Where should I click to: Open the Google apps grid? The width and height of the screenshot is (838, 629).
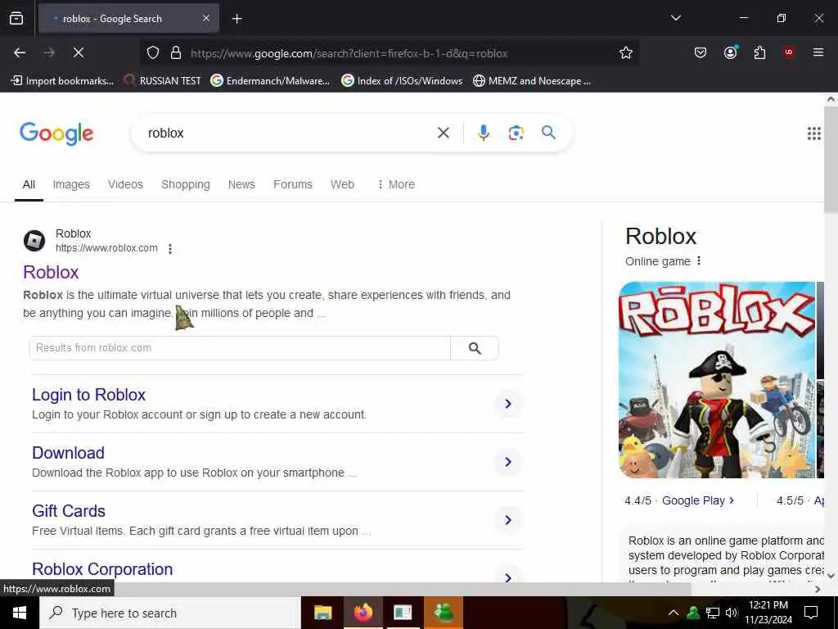pyautogui.click(x=813, y=133)
